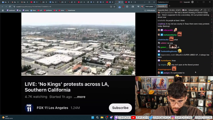Screen dimensions: 213x120
Task: Open the weather widget on taskbar
Action: [x=7, y=118]
